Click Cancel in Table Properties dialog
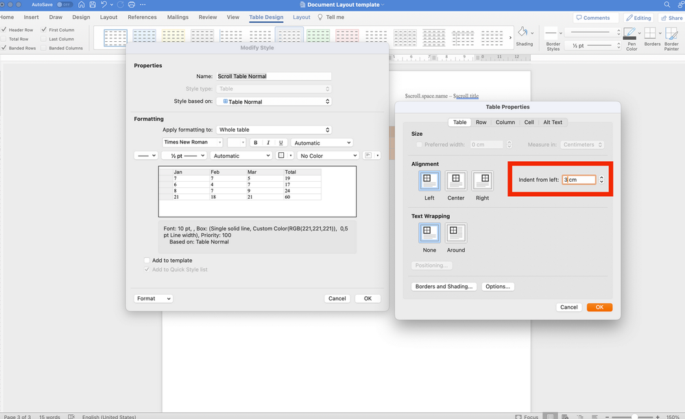Screen dimensions: 685x419 click(x=569, y=307)
